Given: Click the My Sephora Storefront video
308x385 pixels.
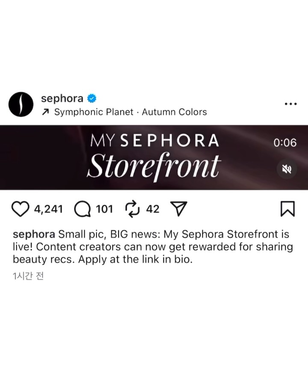Looking at the screenshot, I should (x=154, y=157).
